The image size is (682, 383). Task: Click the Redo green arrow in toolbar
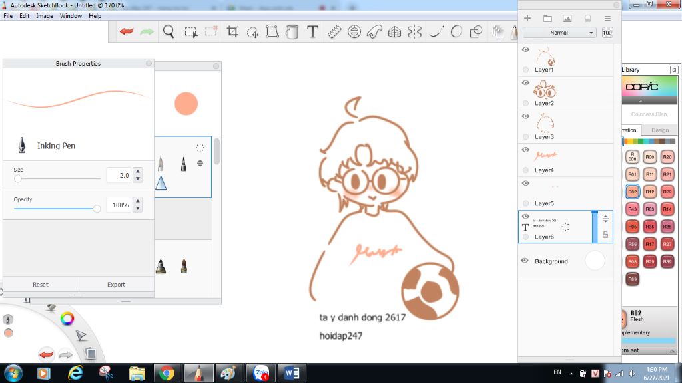tap(147, 32)
